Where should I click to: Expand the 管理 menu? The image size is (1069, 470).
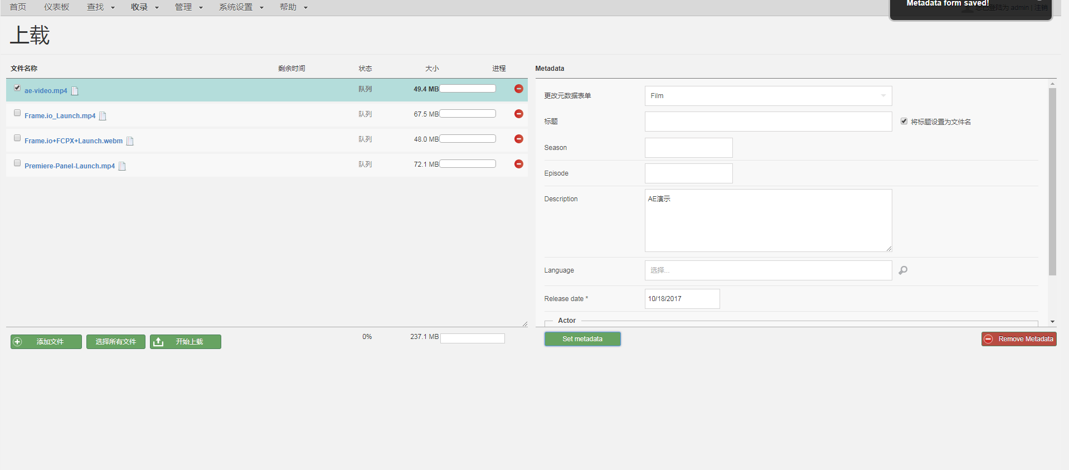click(x=189, y=7)
